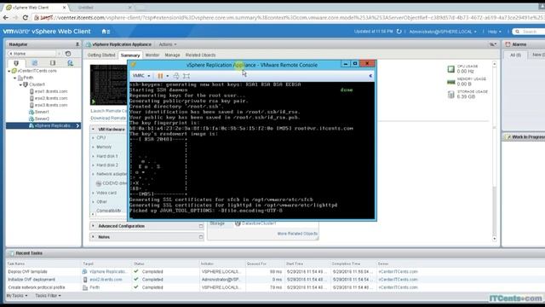Select esxi3.itcents.com host in the tree

pyautogui.click(x=51, y=105)
